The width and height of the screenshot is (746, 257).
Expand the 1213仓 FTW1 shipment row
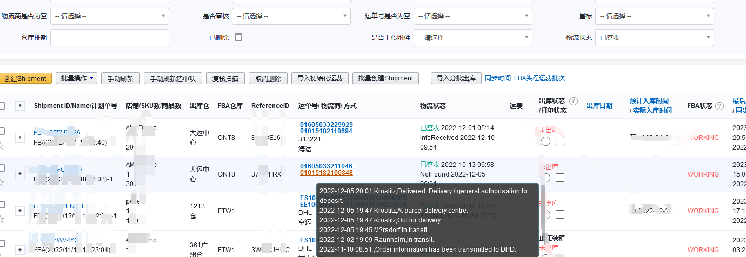tap(20, 211)
